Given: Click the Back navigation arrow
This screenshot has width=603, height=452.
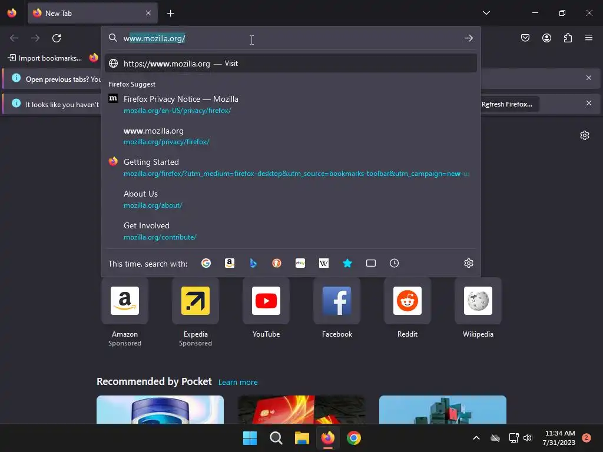Looking at the screenshot, I should [x=14, y=38].
